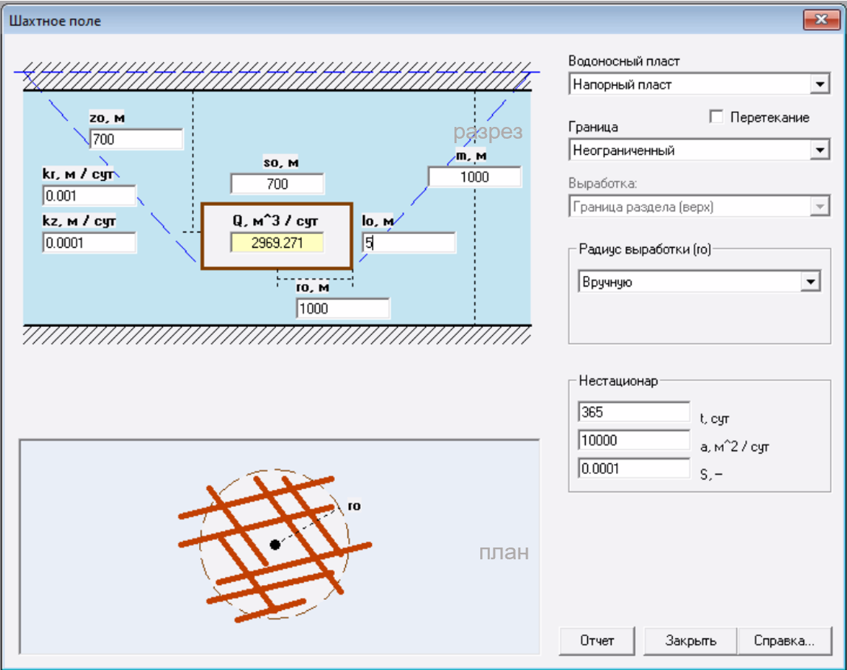Screen dimensions: 847x670
Task: Click the lo, м input field
Action: point(409,243)
